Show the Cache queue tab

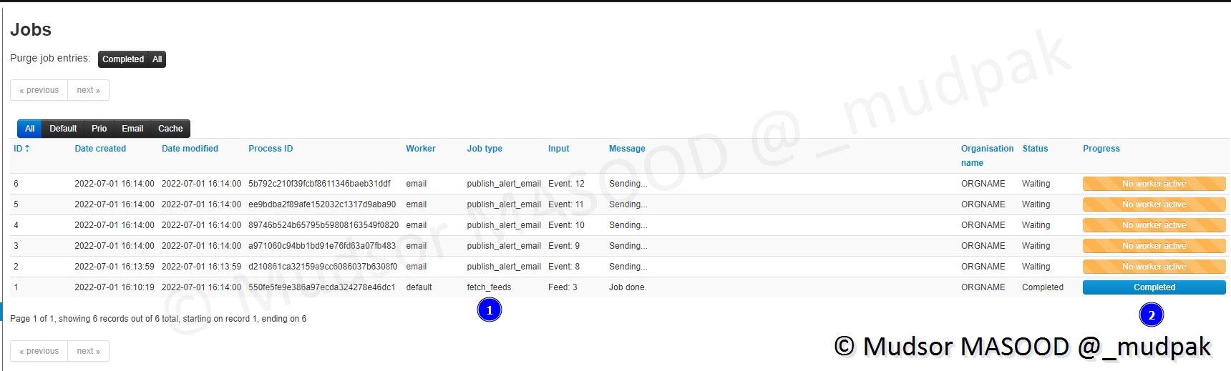point(170,129)
